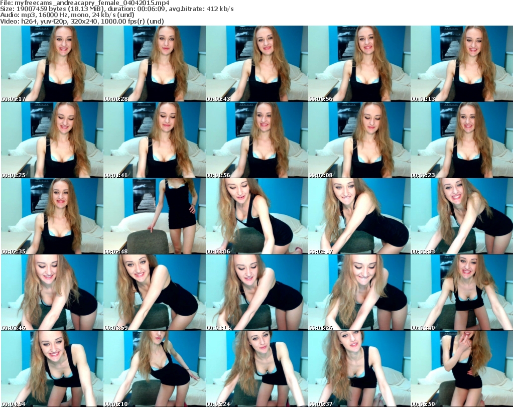The image size is (514, 407).
Task: Open the 00:05:24 thumbnail
Action: (x=256, y=369)
